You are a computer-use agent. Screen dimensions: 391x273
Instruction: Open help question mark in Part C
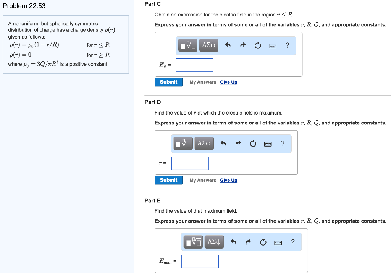[x=288, y=45]
